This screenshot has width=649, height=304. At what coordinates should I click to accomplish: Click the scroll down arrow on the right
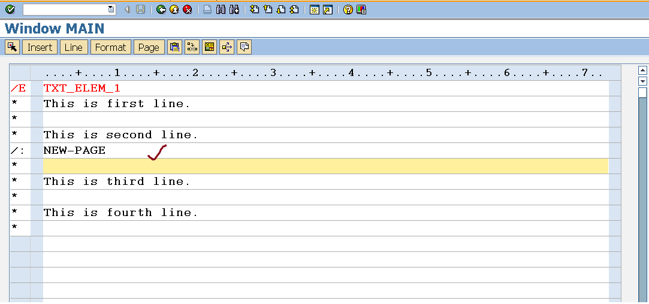643,81
